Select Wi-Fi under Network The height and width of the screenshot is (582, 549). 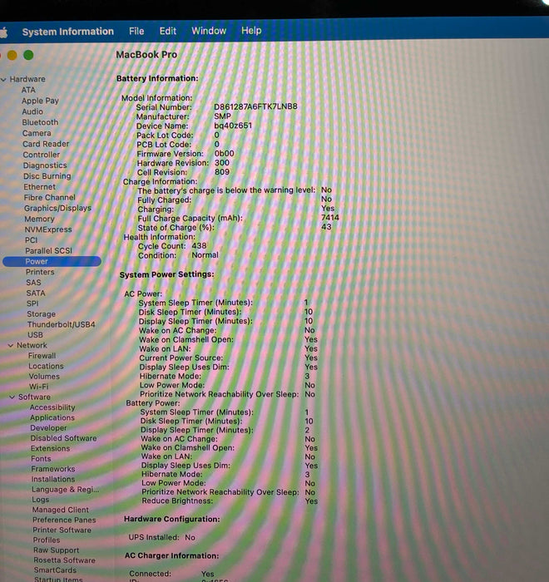pos(38,387)
